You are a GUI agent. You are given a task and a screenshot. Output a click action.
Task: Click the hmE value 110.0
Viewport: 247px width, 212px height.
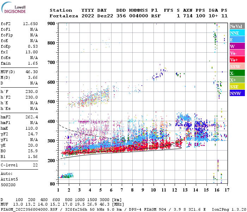pos(31,128)
